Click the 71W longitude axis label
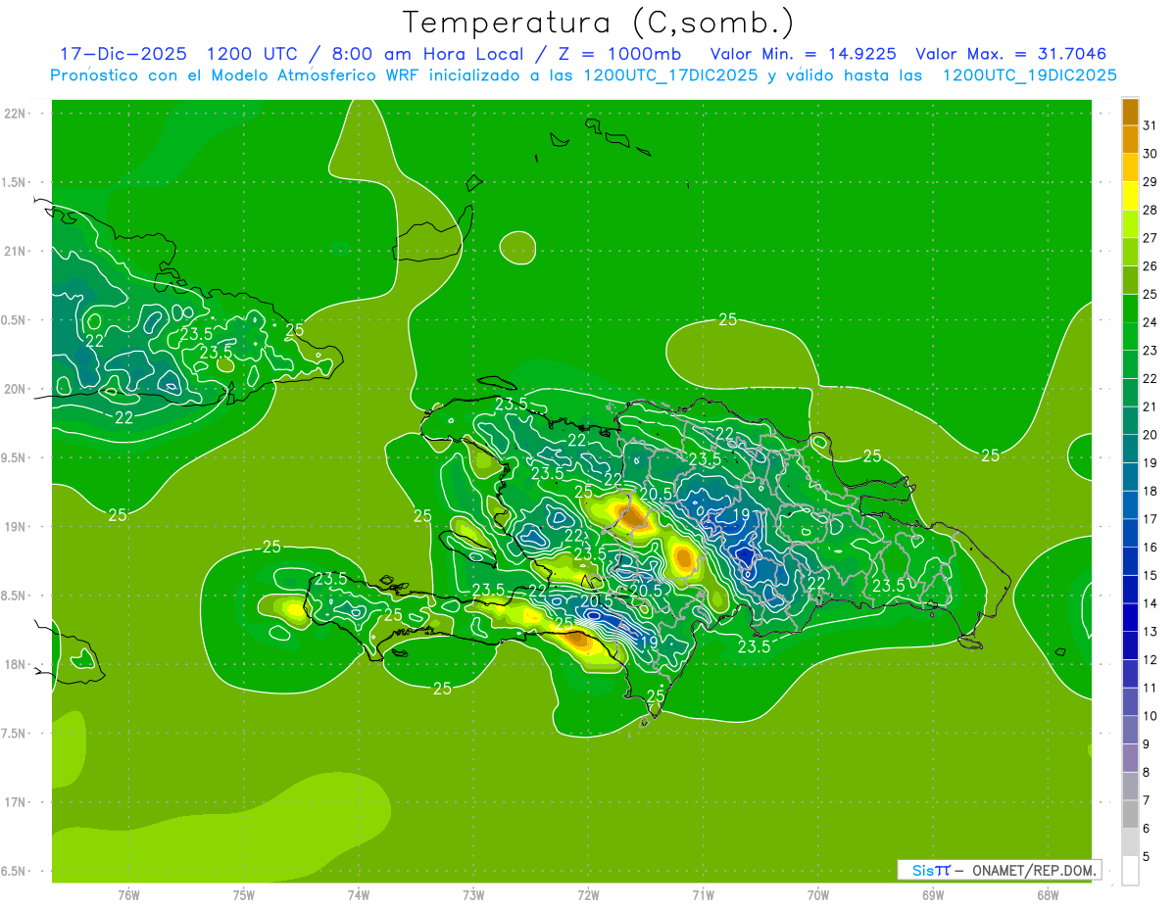Image resolution: width=1176 pixels, height=908 pixels. coord(703,895)
